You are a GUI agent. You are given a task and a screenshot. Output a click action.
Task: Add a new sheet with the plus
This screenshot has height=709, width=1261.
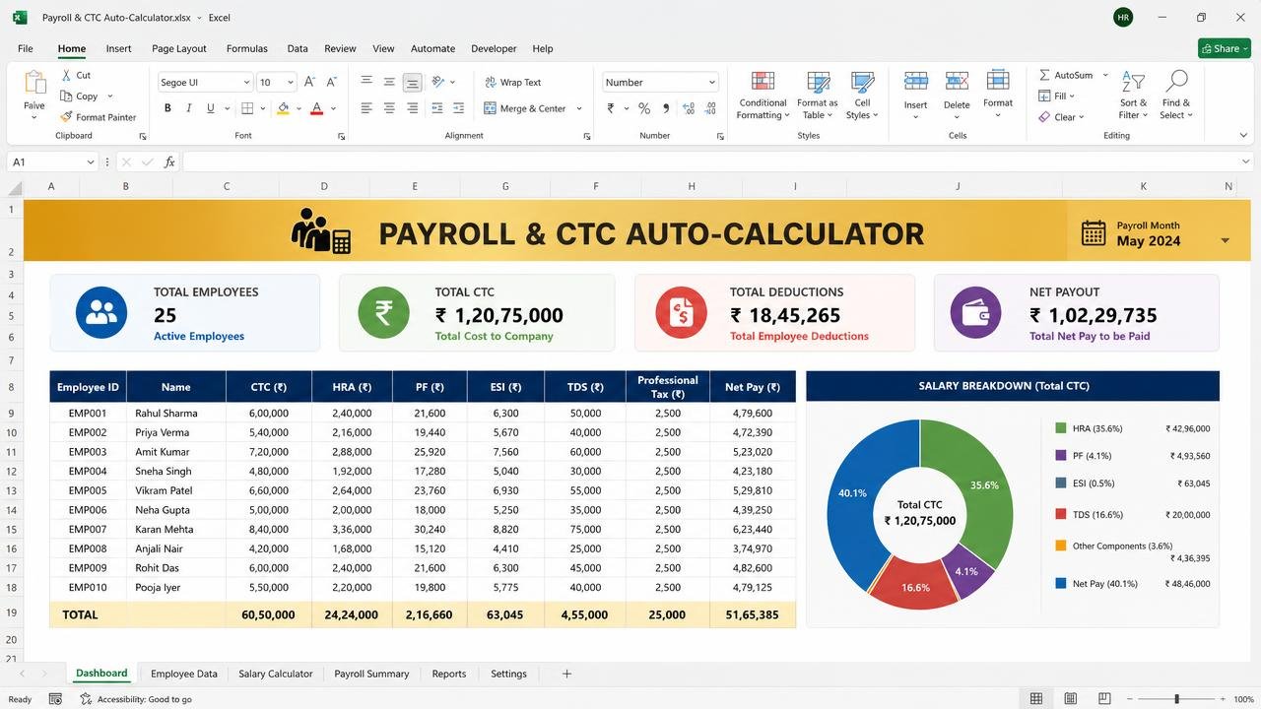click(x=566, y=674)
